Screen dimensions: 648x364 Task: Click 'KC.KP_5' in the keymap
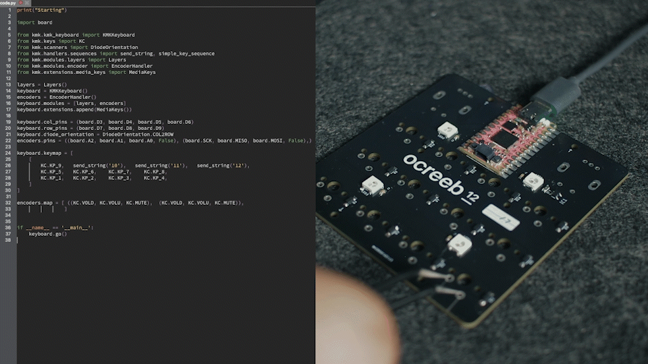point(51,172)
